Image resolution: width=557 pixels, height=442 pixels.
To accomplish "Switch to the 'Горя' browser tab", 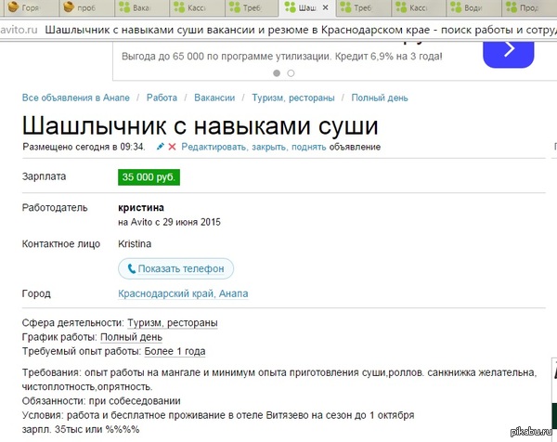I will [x=31, y=7].
